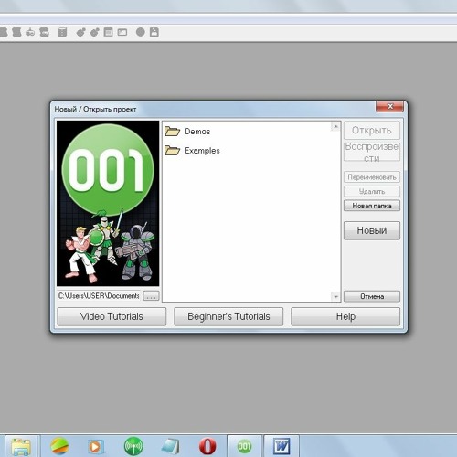Open Video Tutorials
The width and height of the screenshot is (457, 457).
coord(112,316)
